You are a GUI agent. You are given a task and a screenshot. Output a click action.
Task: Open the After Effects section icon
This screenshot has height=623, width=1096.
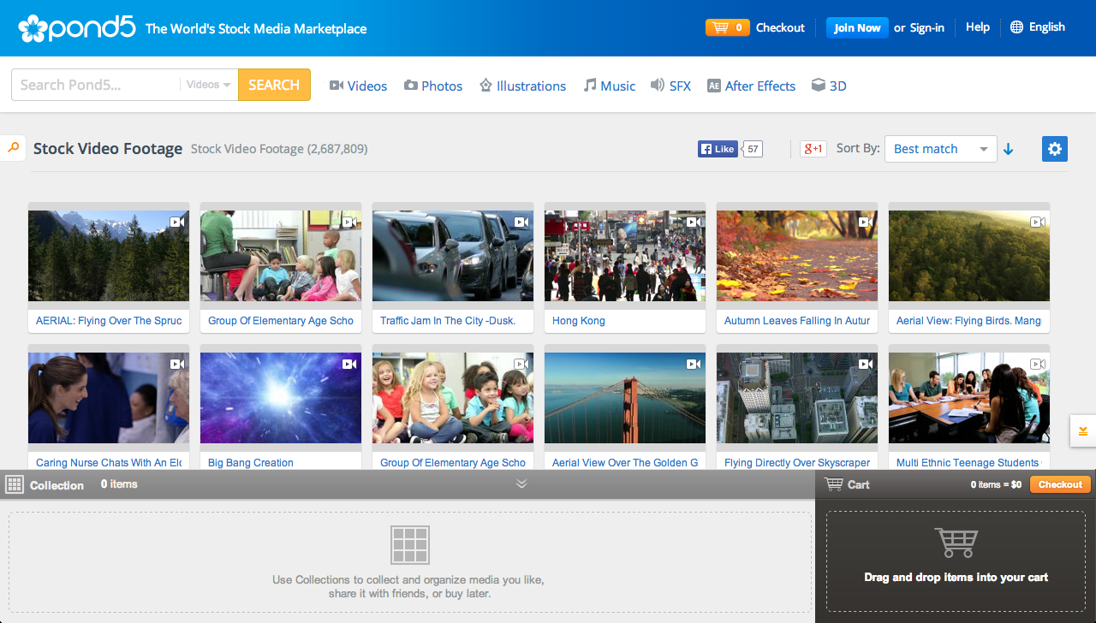coord(713,85)
